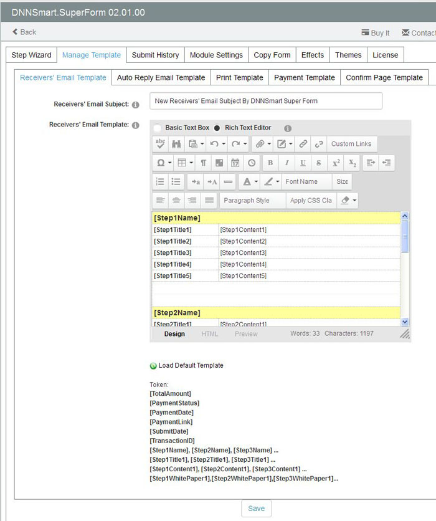Open the Submit History tab
This screenshot has width=436, height=521.
coord(156,55)
